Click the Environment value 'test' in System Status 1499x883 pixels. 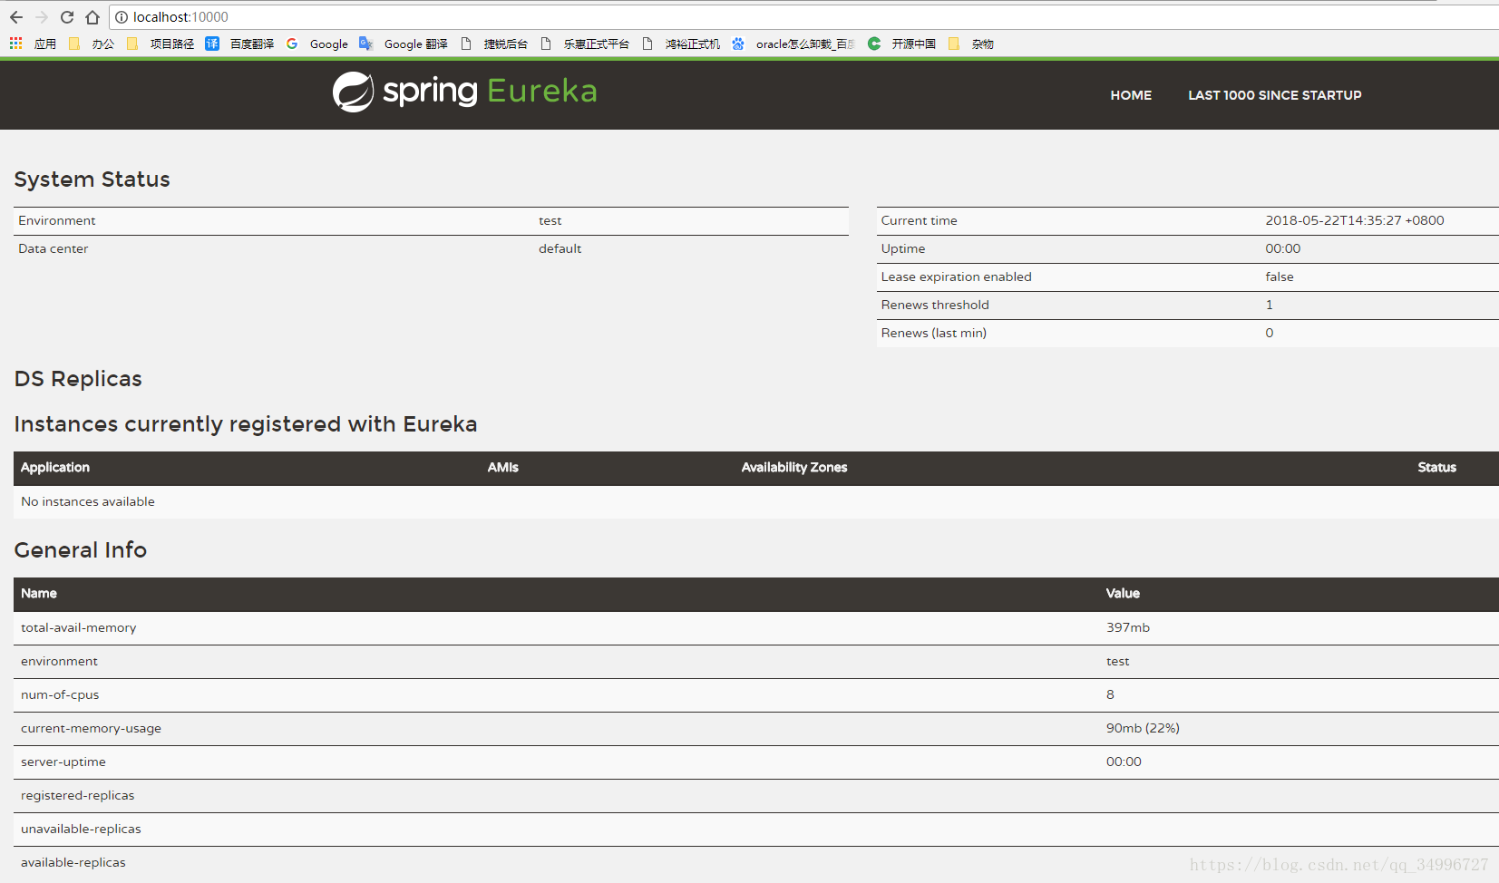pyautogui.click(x=550, y=220)
